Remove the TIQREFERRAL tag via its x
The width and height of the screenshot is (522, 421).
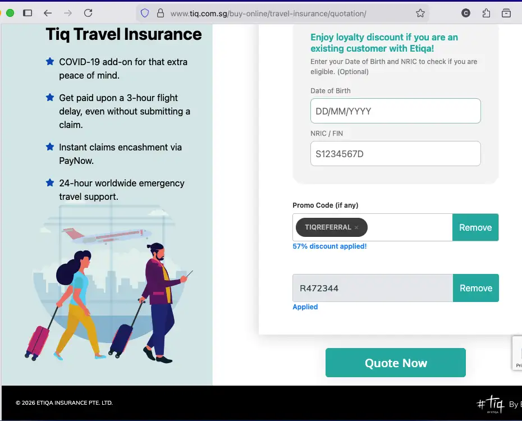[356, 227]
